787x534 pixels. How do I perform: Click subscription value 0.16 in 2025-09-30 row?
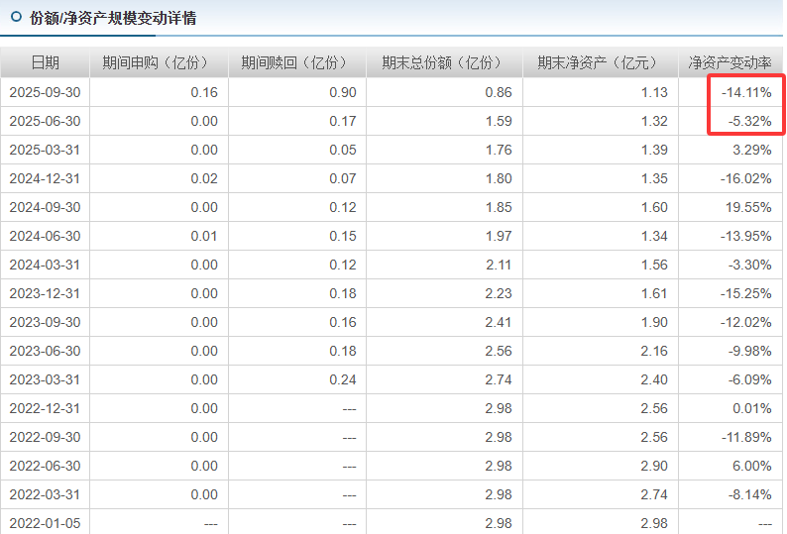click(x=204, y=92)
